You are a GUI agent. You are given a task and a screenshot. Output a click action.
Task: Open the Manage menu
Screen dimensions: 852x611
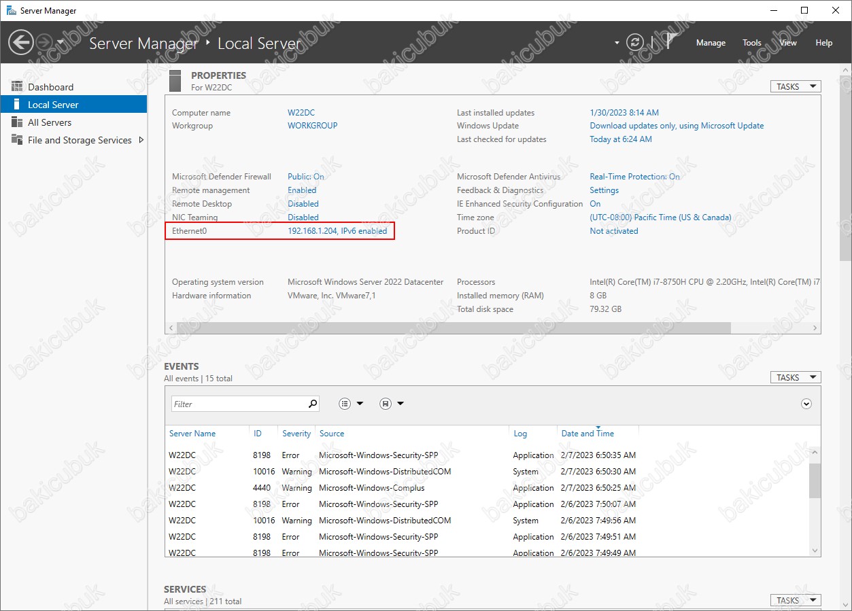click(711, 43)
